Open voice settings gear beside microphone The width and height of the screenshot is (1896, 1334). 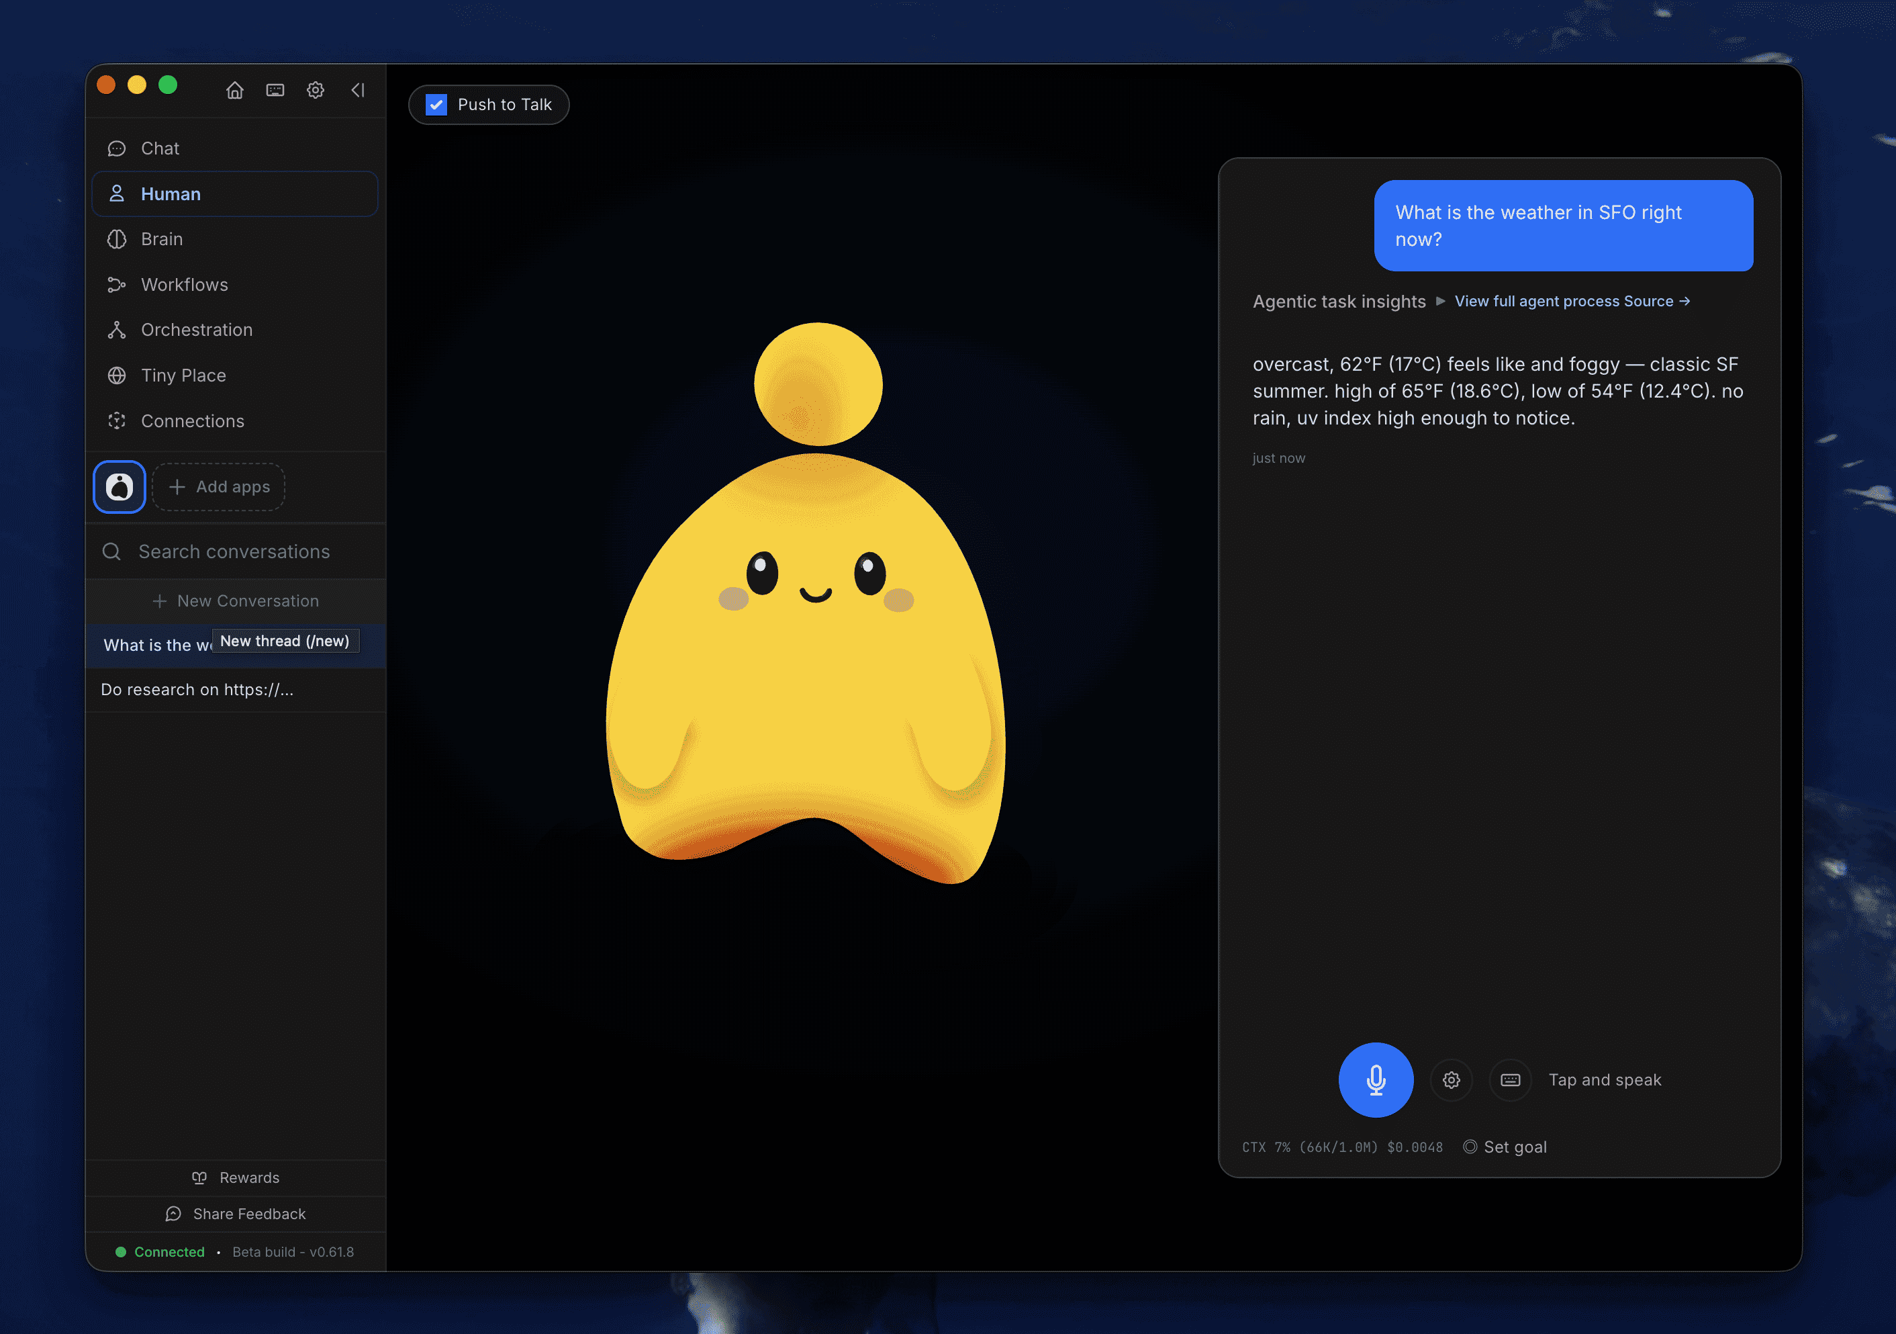[1451, 1080]
